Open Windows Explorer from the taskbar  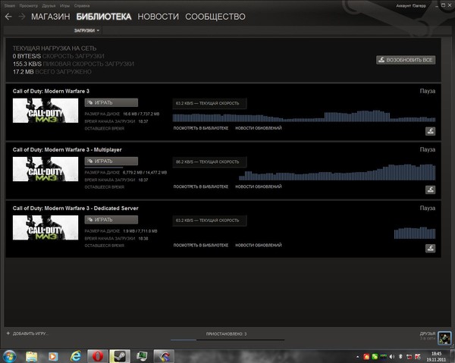click(x=31, y=356)
